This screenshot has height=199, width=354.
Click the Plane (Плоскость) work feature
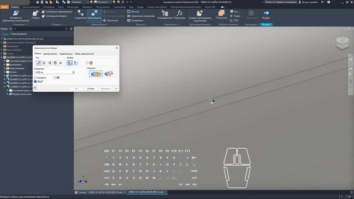click(x=221, y=15)
